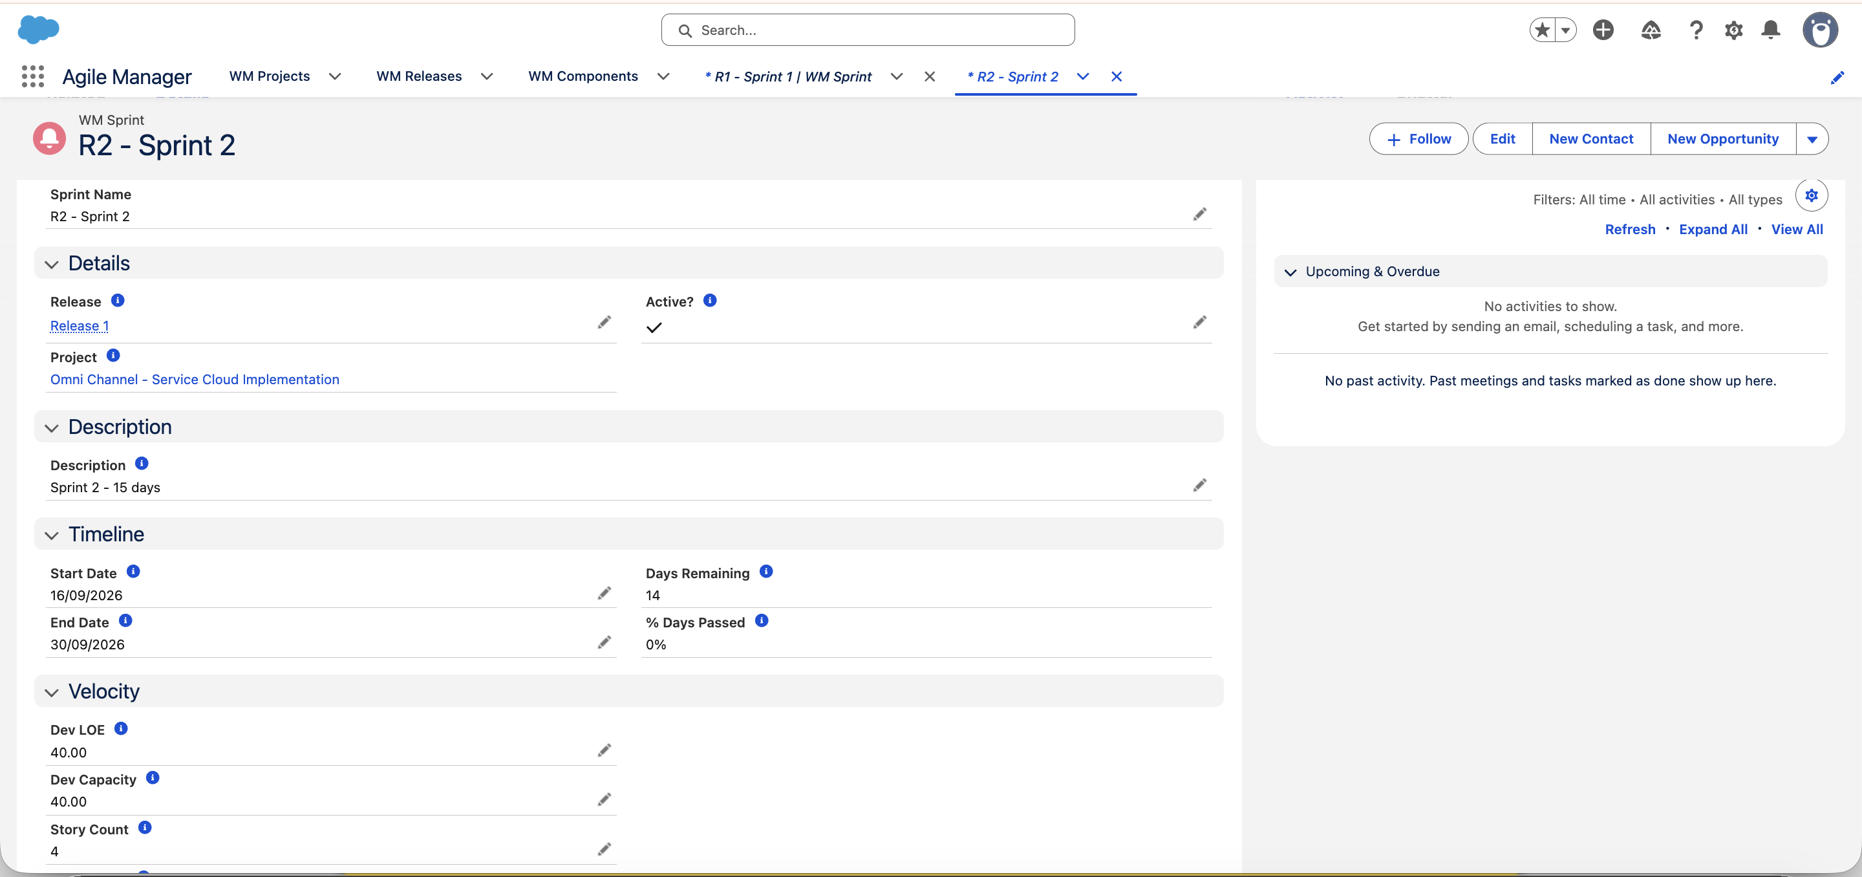
Task: Edit the Description field pencil
Action: [1200, 484]
